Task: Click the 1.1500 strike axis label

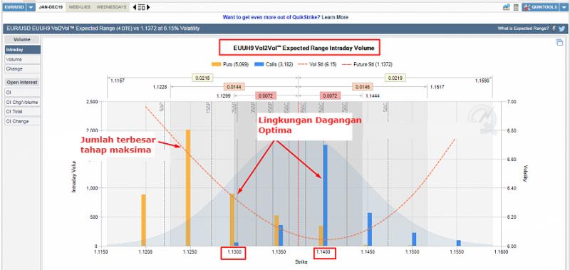Action: click(x=413, y=251)
